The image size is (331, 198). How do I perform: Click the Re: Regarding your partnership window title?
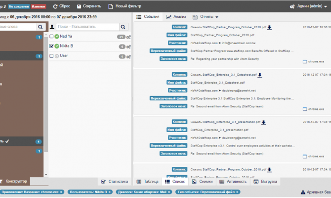pos(225,59)
